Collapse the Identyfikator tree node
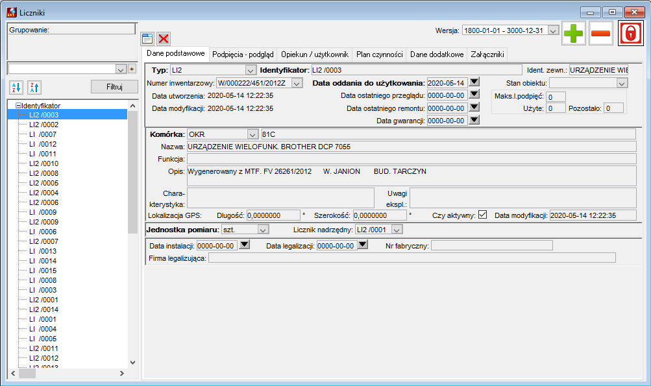651x386 pixels. tap(18, 106)
